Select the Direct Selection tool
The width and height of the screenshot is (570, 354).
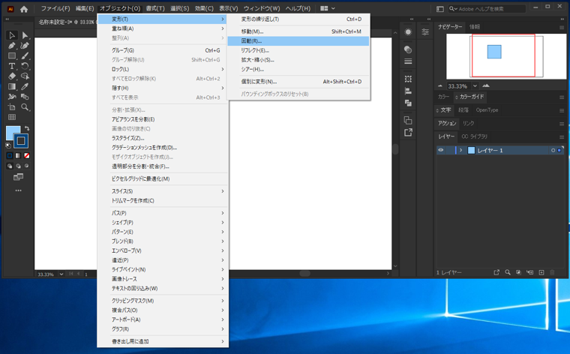tap(25, 35)
